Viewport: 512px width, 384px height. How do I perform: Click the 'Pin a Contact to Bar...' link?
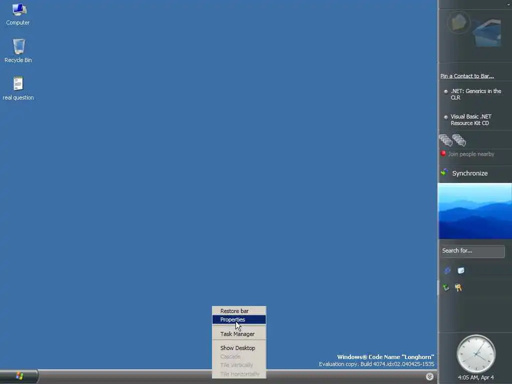467,76
